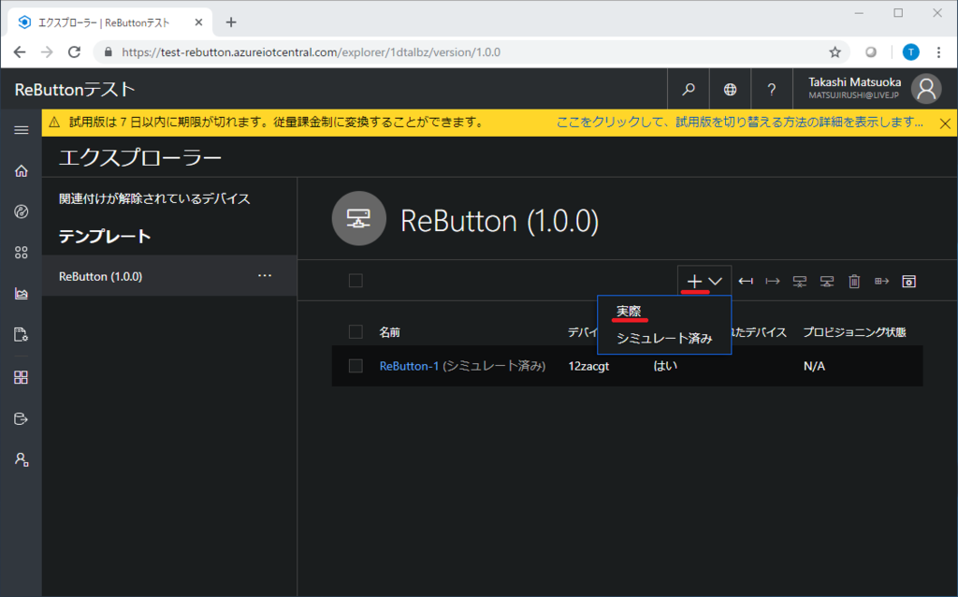958x597 pixels.
Task: Open Administration from the sidebar
Action: 21,459
